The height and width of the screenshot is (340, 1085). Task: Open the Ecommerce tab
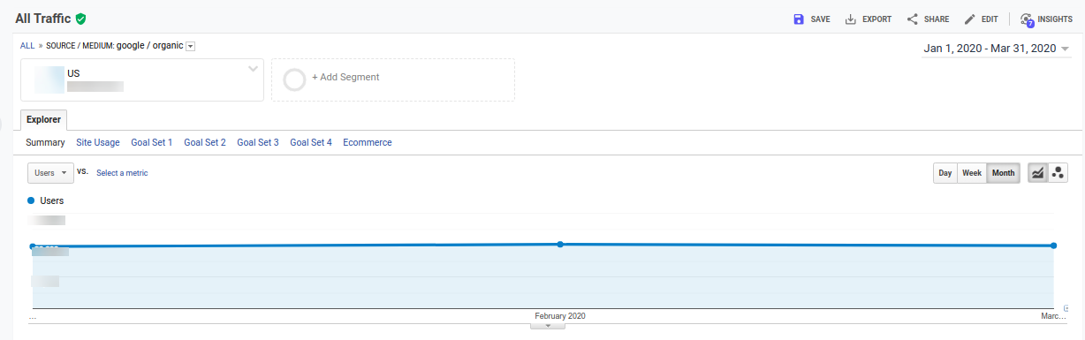(x=368, y=142)
